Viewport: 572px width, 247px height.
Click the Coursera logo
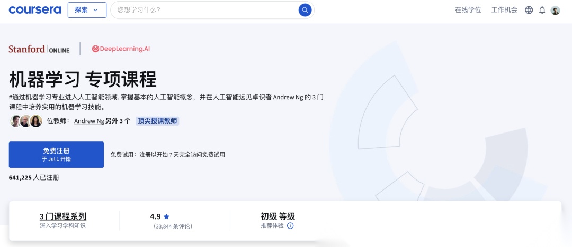35,10
